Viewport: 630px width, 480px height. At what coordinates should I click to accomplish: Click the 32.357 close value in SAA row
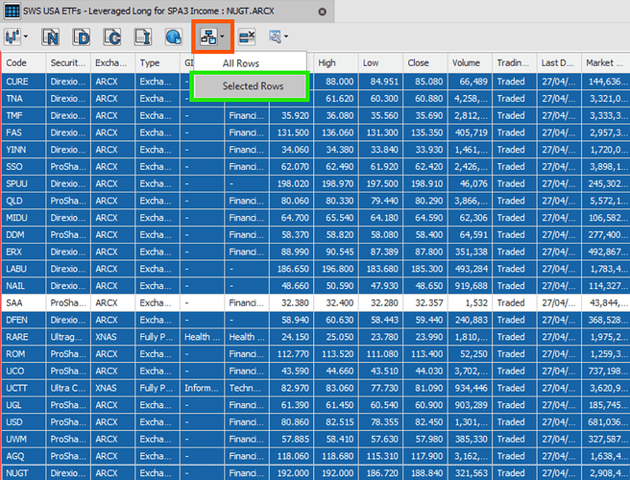[425, 302]
